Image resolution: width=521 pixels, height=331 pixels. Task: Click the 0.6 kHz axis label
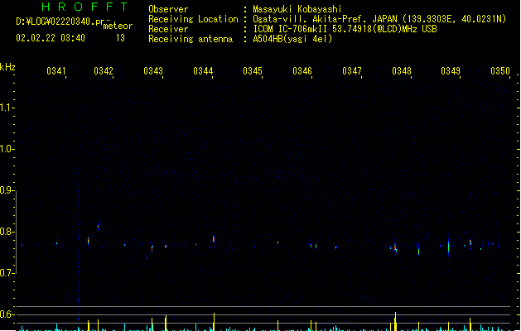pos(7,314)
